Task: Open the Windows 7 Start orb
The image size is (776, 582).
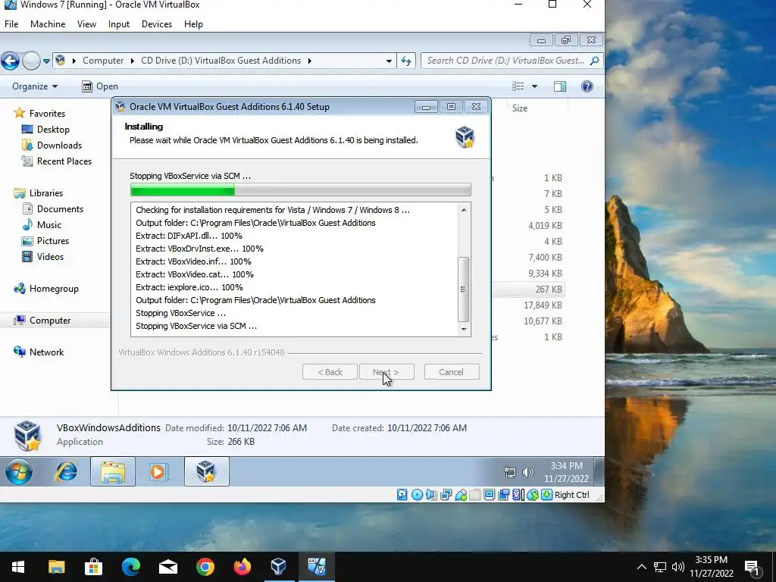Action: (19, 471)
